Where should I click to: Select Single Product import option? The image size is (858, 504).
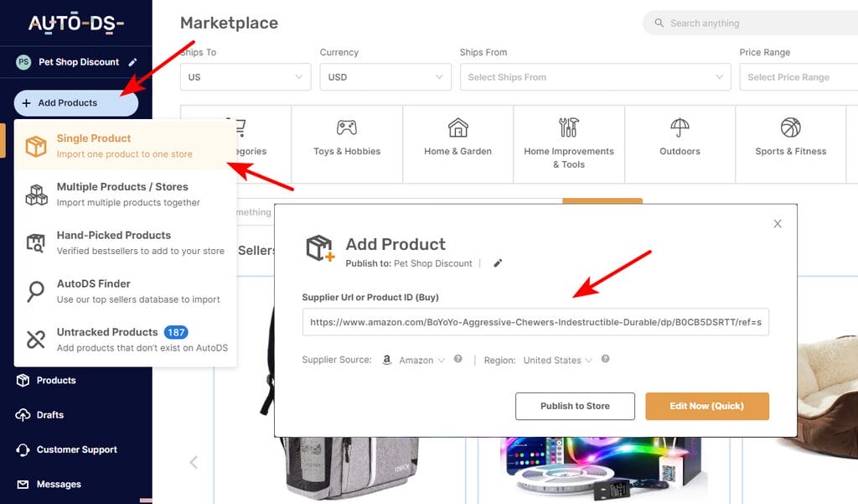[x=125, y=146]
